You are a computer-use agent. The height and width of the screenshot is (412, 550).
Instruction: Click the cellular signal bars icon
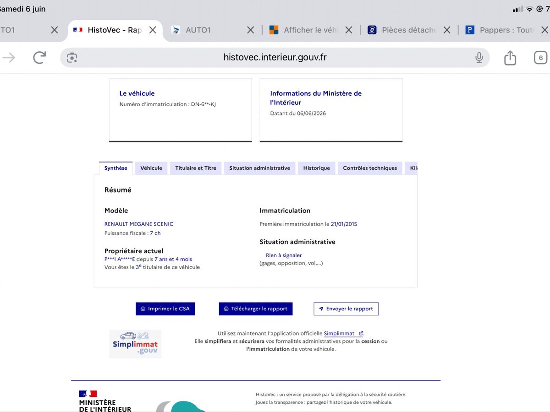pyautogui.click(x=518, y=9)
